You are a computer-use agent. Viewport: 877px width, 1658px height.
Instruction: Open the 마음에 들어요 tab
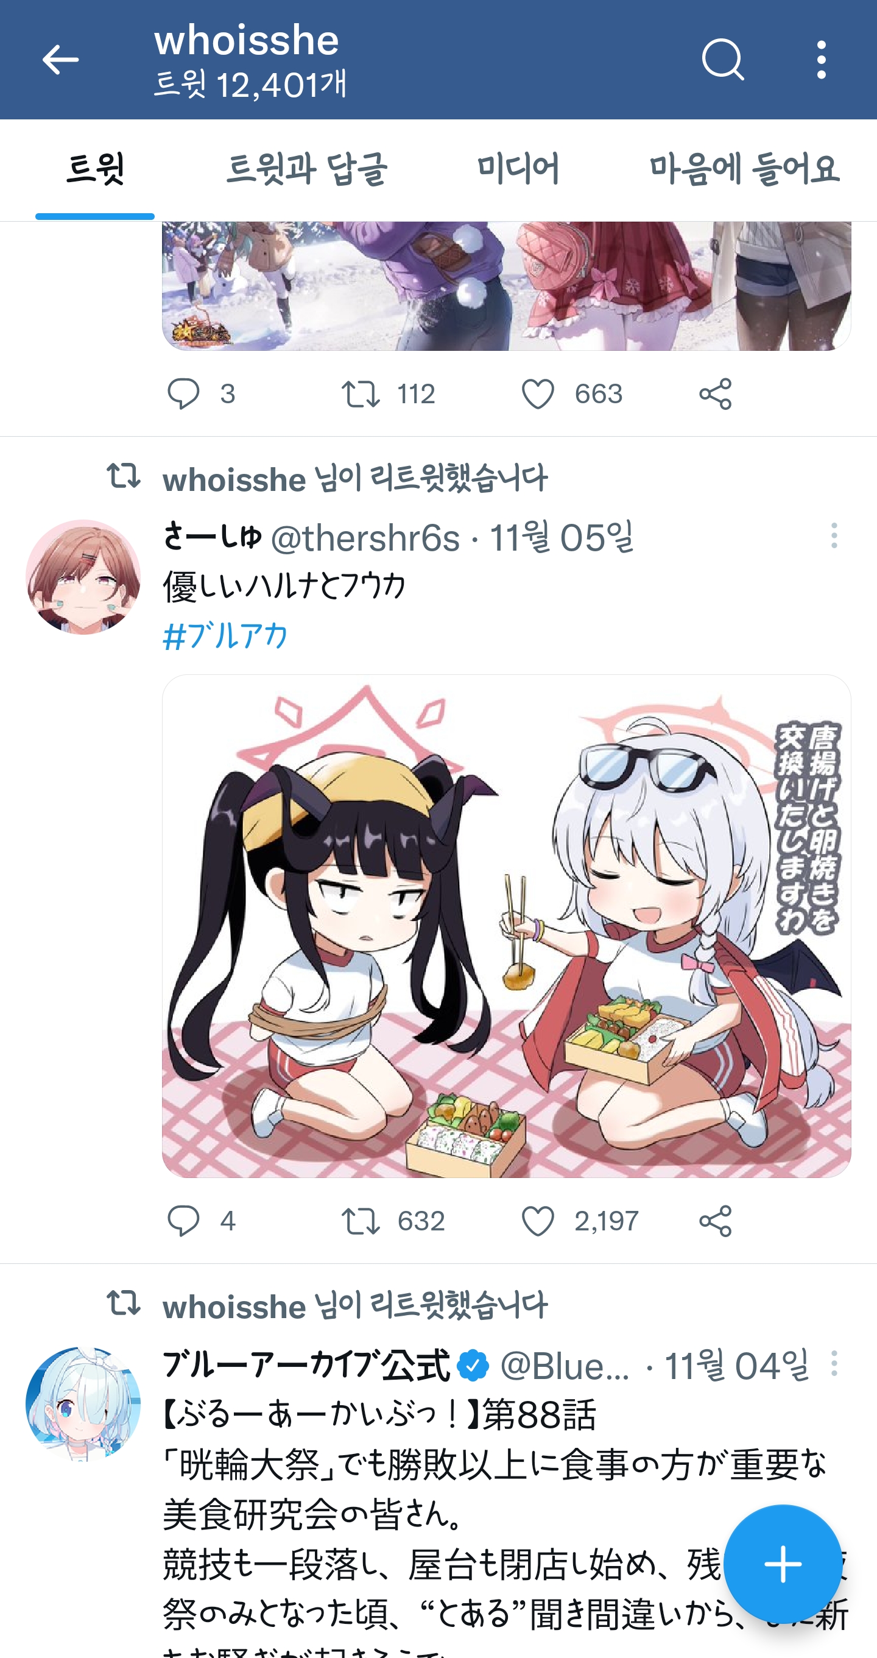coord(744,169)
